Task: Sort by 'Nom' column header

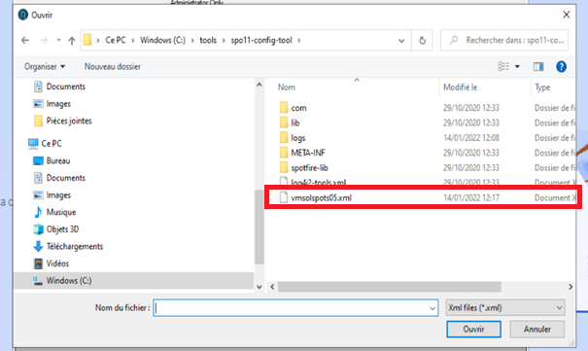Action: point(287,88)
